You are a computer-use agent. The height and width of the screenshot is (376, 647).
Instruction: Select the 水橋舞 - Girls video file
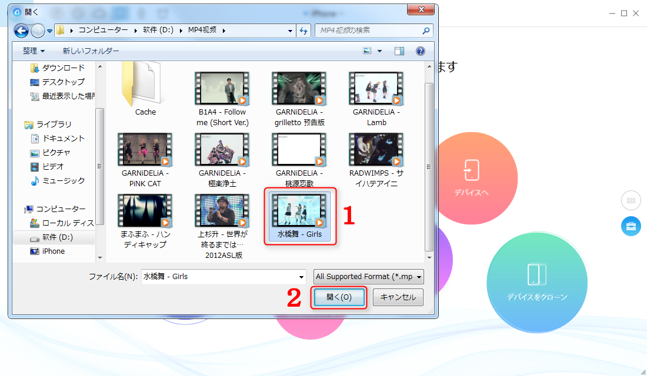[x=299, y=216]
